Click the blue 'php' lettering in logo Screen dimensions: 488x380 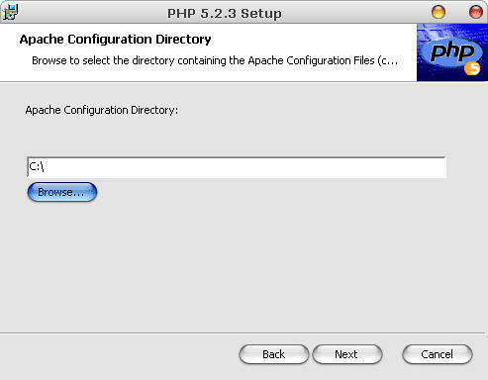pyautogui.click(x=452, y=51)
